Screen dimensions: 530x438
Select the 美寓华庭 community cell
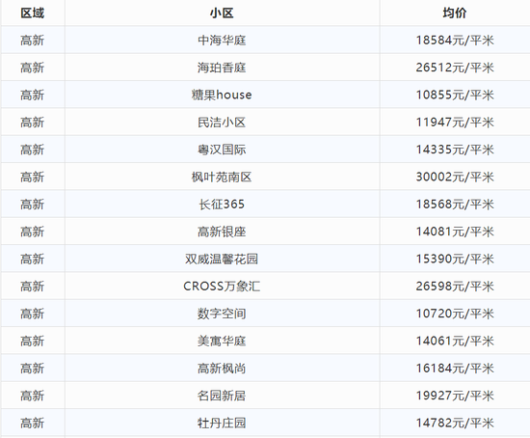(x=222, y=342)
